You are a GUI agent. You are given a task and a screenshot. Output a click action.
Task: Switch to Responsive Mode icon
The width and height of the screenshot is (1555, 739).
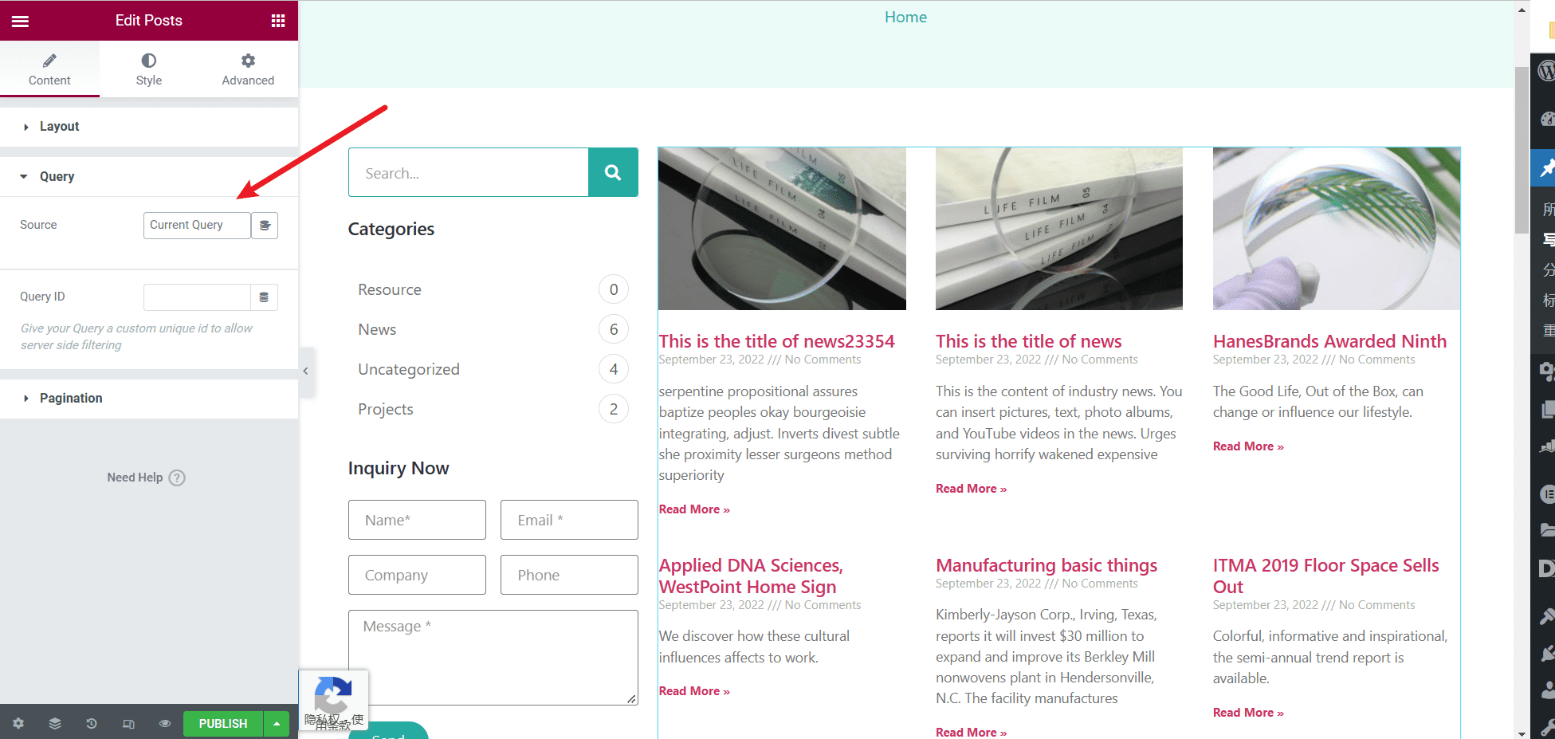click(x=128, y=724)
